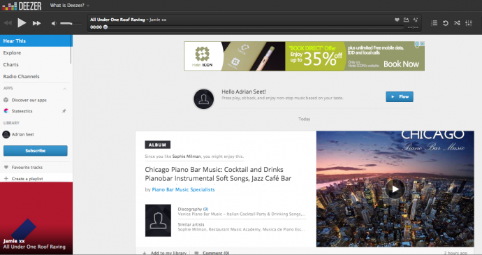The height and width of the screenshot is (255, 482).
Task: Click the pin icon beside Stateeztics
Action: tap(64, 111)
